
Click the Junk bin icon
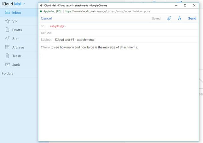[7, 64]
